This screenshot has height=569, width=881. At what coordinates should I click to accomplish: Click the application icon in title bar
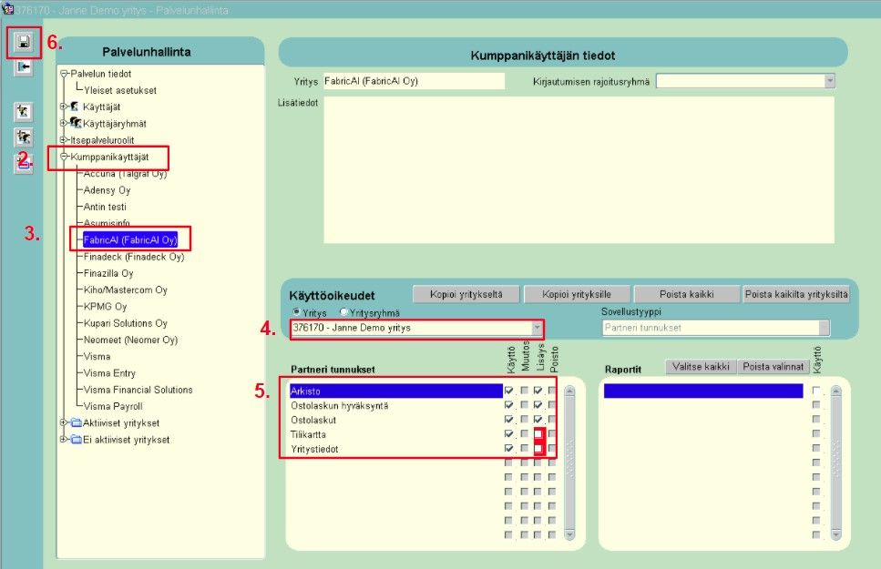[7, 9]
